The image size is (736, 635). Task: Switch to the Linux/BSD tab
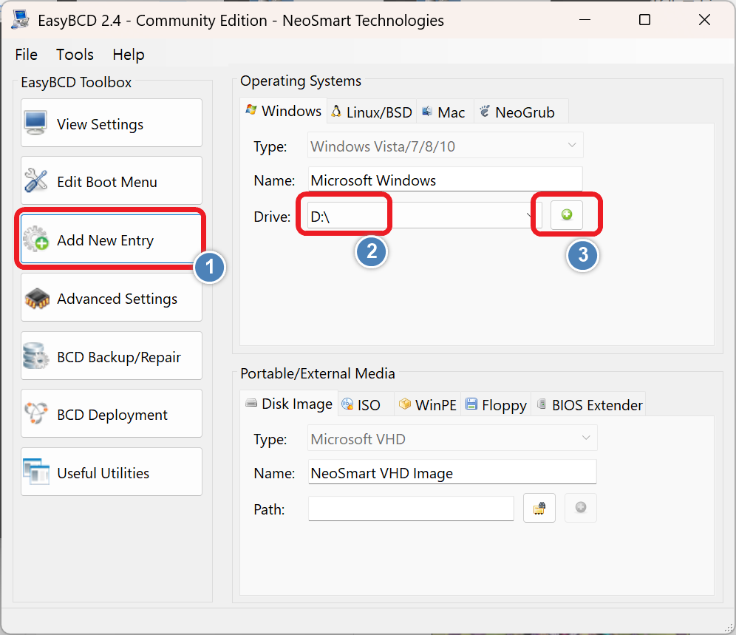pos(372,112)
